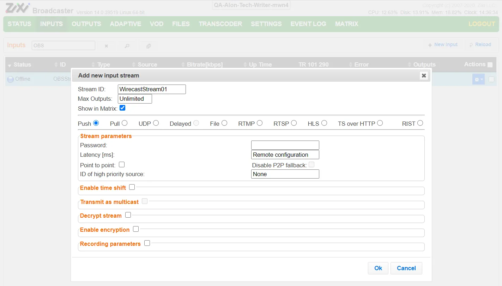Select TS over HTTP input type
This screenshot has width=502, height=286.
(x=380, y=123)
